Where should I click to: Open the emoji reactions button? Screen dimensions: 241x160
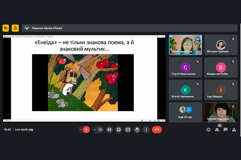point(119,130)
